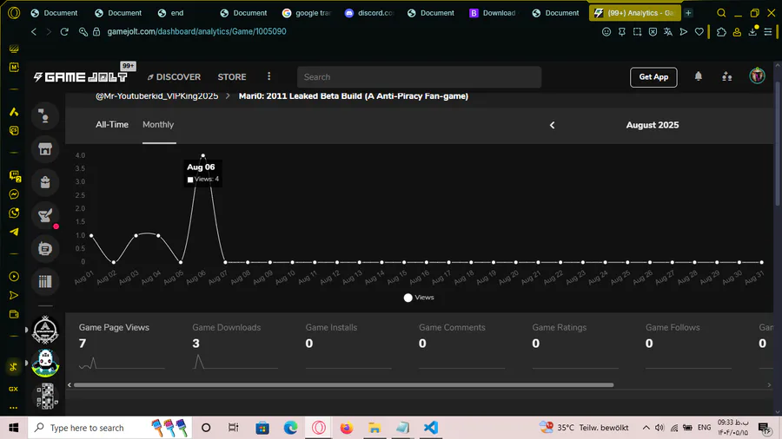Select the Game Comments metric
782x439 pixels.
pos(461,346)
